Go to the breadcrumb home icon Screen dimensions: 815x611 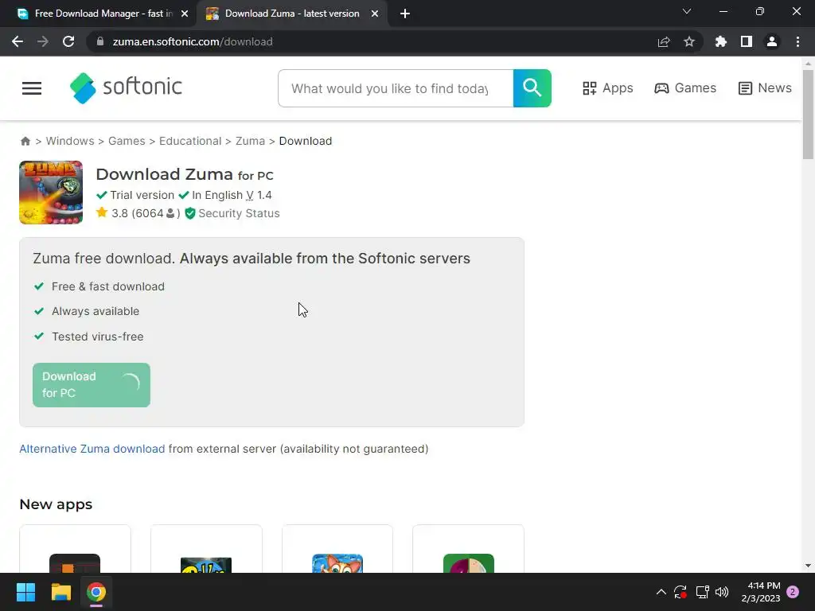point(25,142)
